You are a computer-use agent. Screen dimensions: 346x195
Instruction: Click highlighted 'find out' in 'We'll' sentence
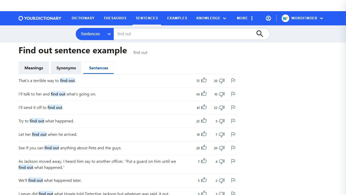point(35,181)
